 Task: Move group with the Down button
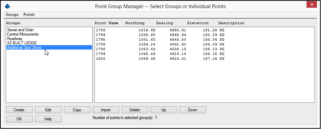192,110
